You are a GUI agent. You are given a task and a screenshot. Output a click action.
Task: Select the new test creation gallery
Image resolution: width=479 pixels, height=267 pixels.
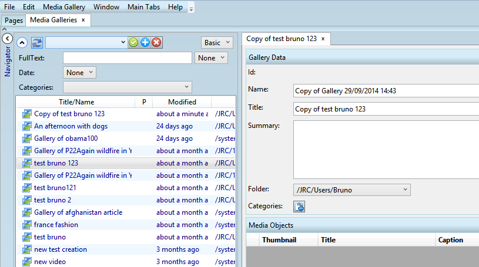tap(126, 249)
